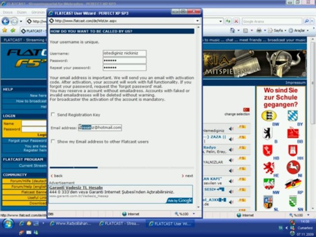316x237 pixels.
Task: Click the Feeds icon in IE command bar
Action: [x=246, y=31]
